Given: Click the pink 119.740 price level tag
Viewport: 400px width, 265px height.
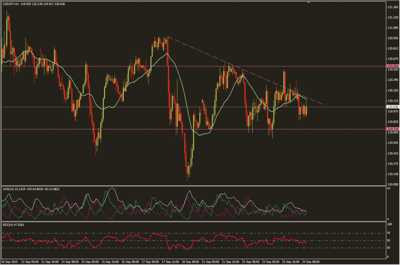Looking at the screenshot, I should point(393,129).
